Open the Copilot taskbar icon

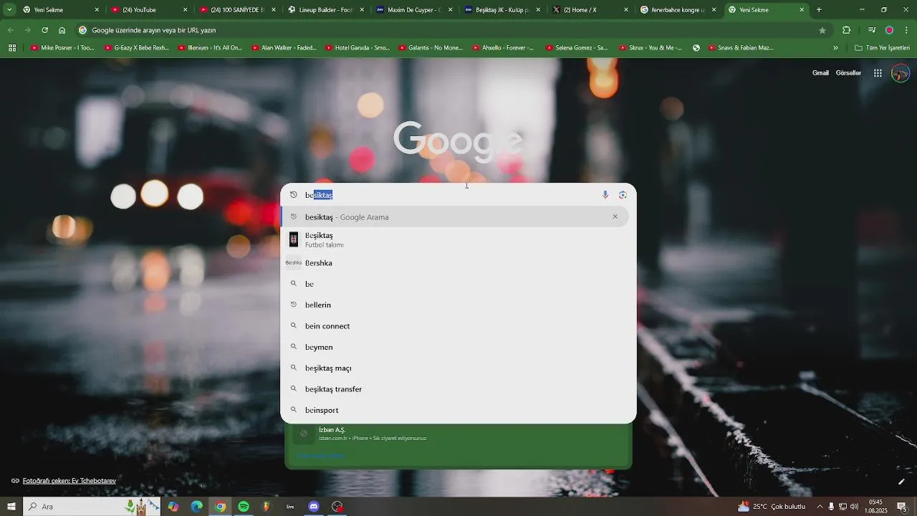click(173, 507)
